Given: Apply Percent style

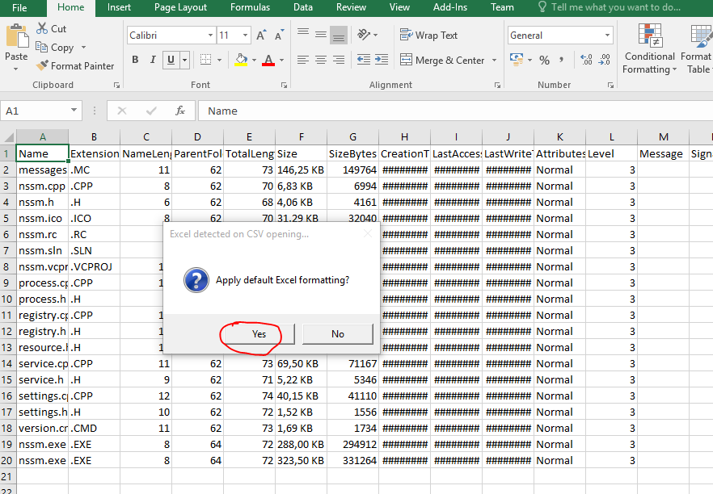Looking at the screenshot, I should click(544, 60).
